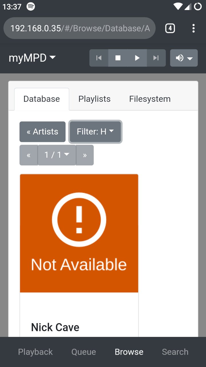Skip to previous track
This screenshot has height=367, width=206.
99,58
